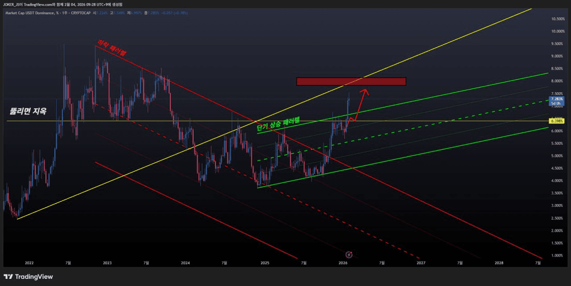Click the 2026 label on time axis
This screenshot has width=571, height=286.
[343, 263]
